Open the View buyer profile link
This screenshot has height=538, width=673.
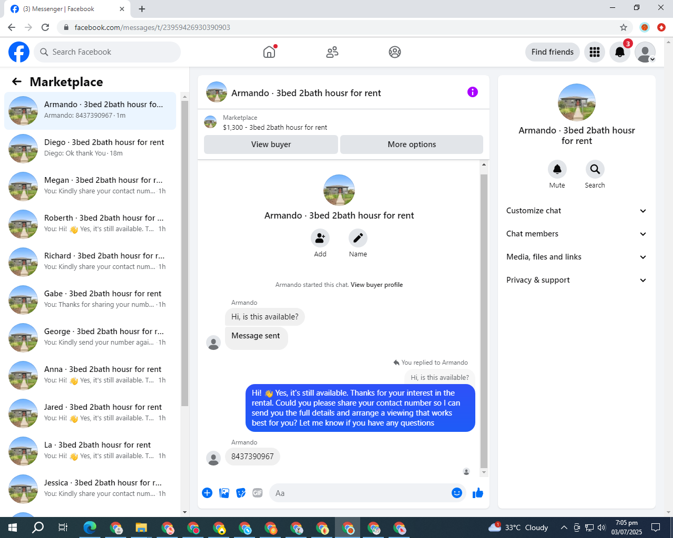click(376, 285)
